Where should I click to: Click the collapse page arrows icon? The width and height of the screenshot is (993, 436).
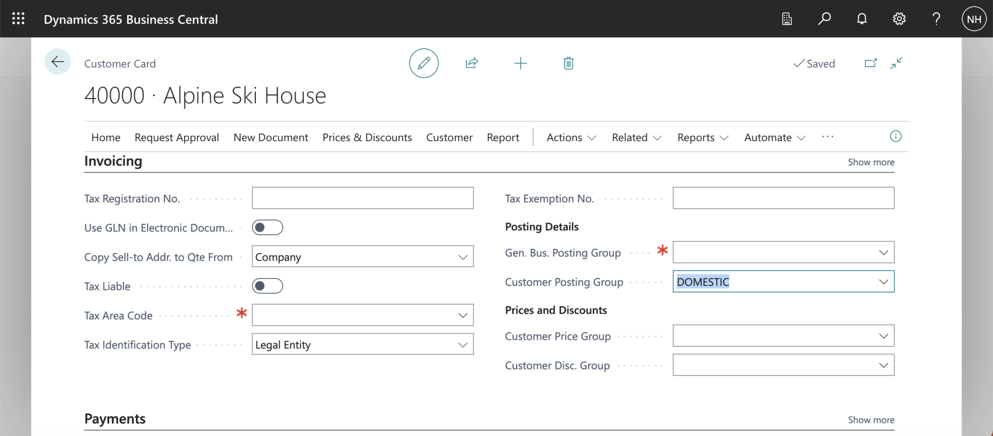coord(896,63)
